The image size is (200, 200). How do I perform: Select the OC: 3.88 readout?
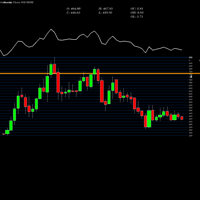(137, 9)
